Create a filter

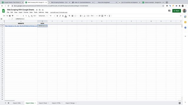tap(105, 16)
